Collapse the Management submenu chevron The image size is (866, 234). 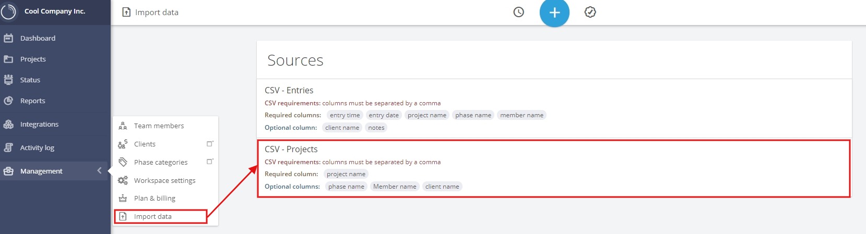pyautogui.click(x=99, y=170)
